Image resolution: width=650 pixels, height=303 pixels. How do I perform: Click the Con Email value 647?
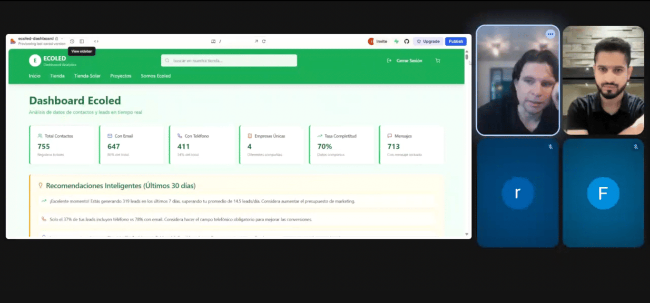114,146
